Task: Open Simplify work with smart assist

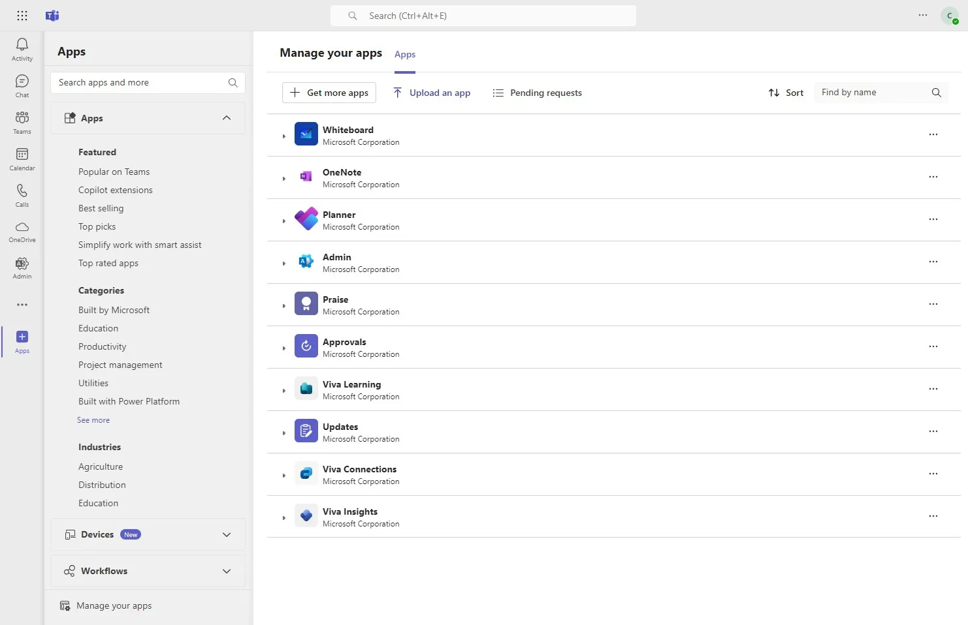Action: click(140, 245)
